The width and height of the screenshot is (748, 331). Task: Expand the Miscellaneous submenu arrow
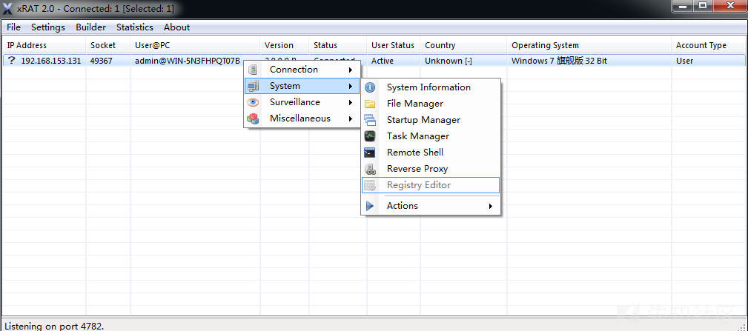[351, 118]
